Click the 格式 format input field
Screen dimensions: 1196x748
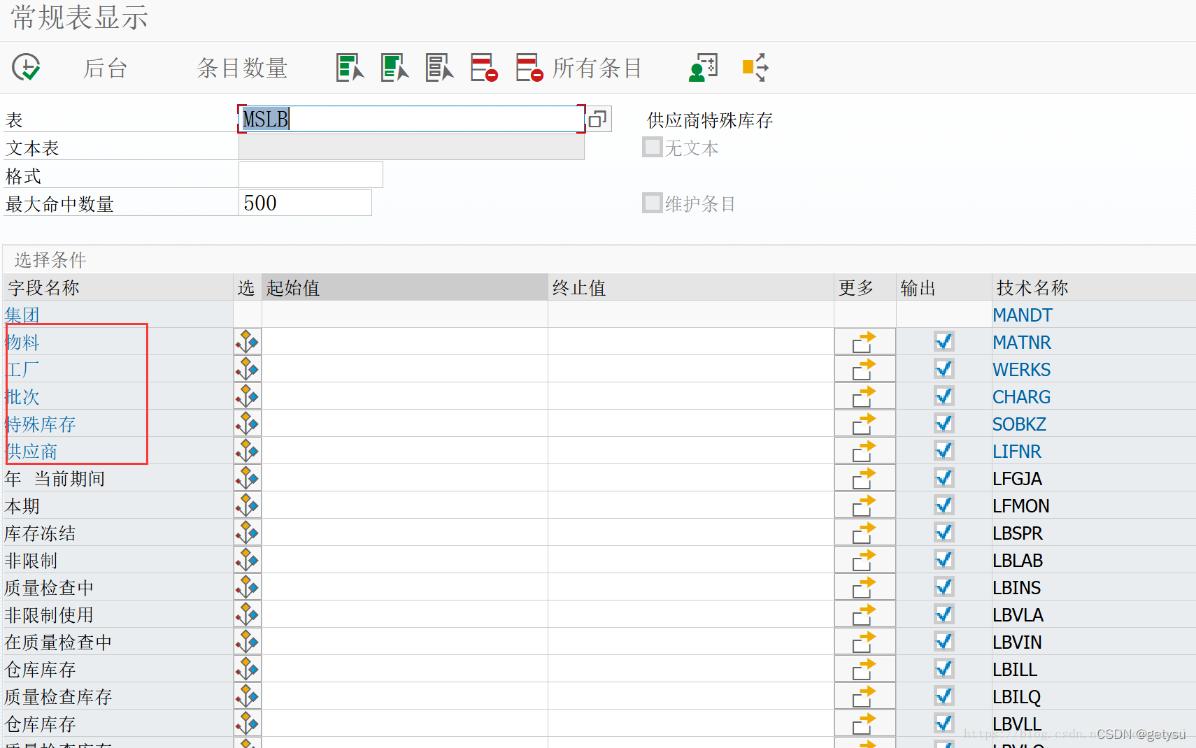311,175
